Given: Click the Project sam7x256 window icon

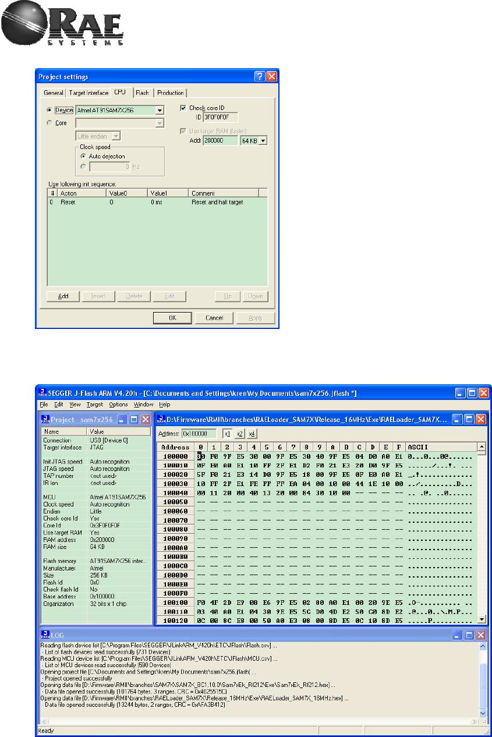Looking at the screenshot, I should [x=45, y=419].
